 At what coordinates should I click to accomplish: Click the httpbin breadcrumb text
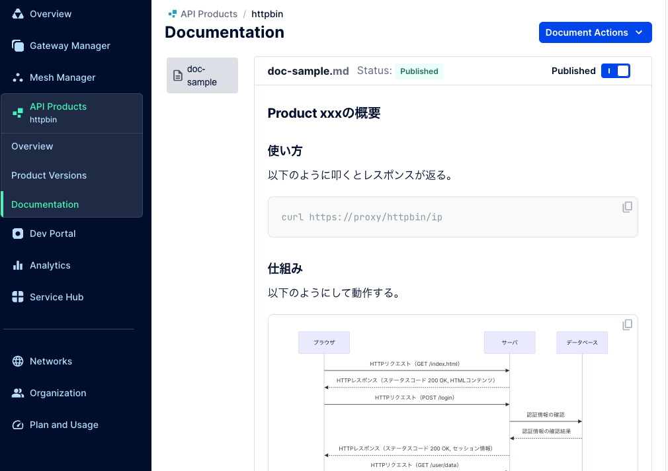point(267,14)
